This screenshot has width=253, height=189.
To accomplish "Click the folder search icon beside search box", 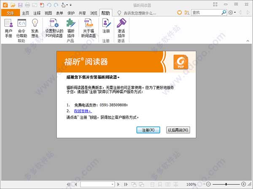I will (x=187, y=13).
